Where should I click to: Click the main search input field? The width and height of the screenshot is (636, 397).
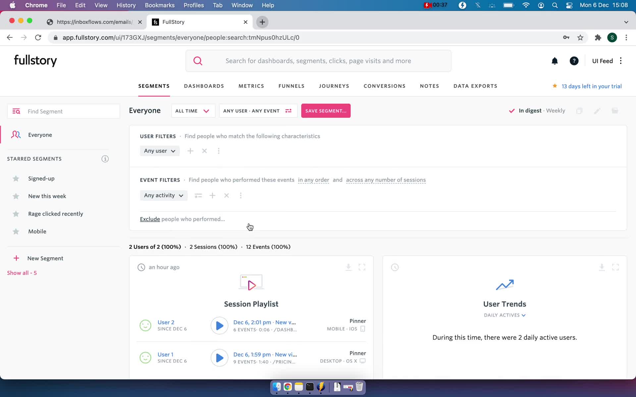tap(318, 61)
